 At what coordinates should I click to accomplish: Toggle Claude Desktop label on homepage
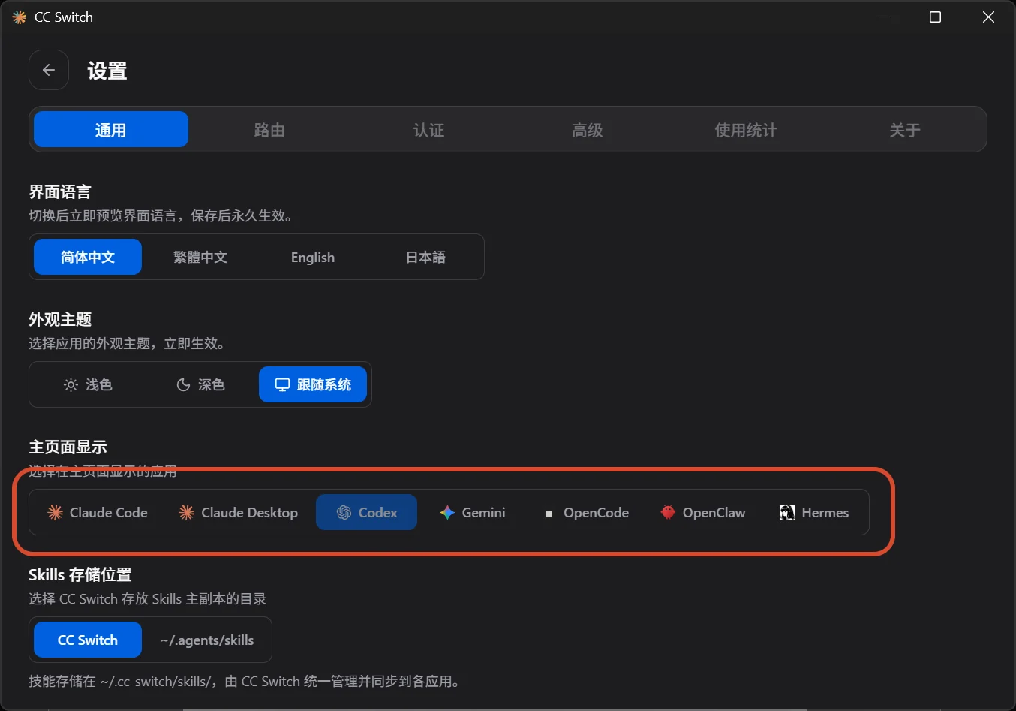pos(249,513)
